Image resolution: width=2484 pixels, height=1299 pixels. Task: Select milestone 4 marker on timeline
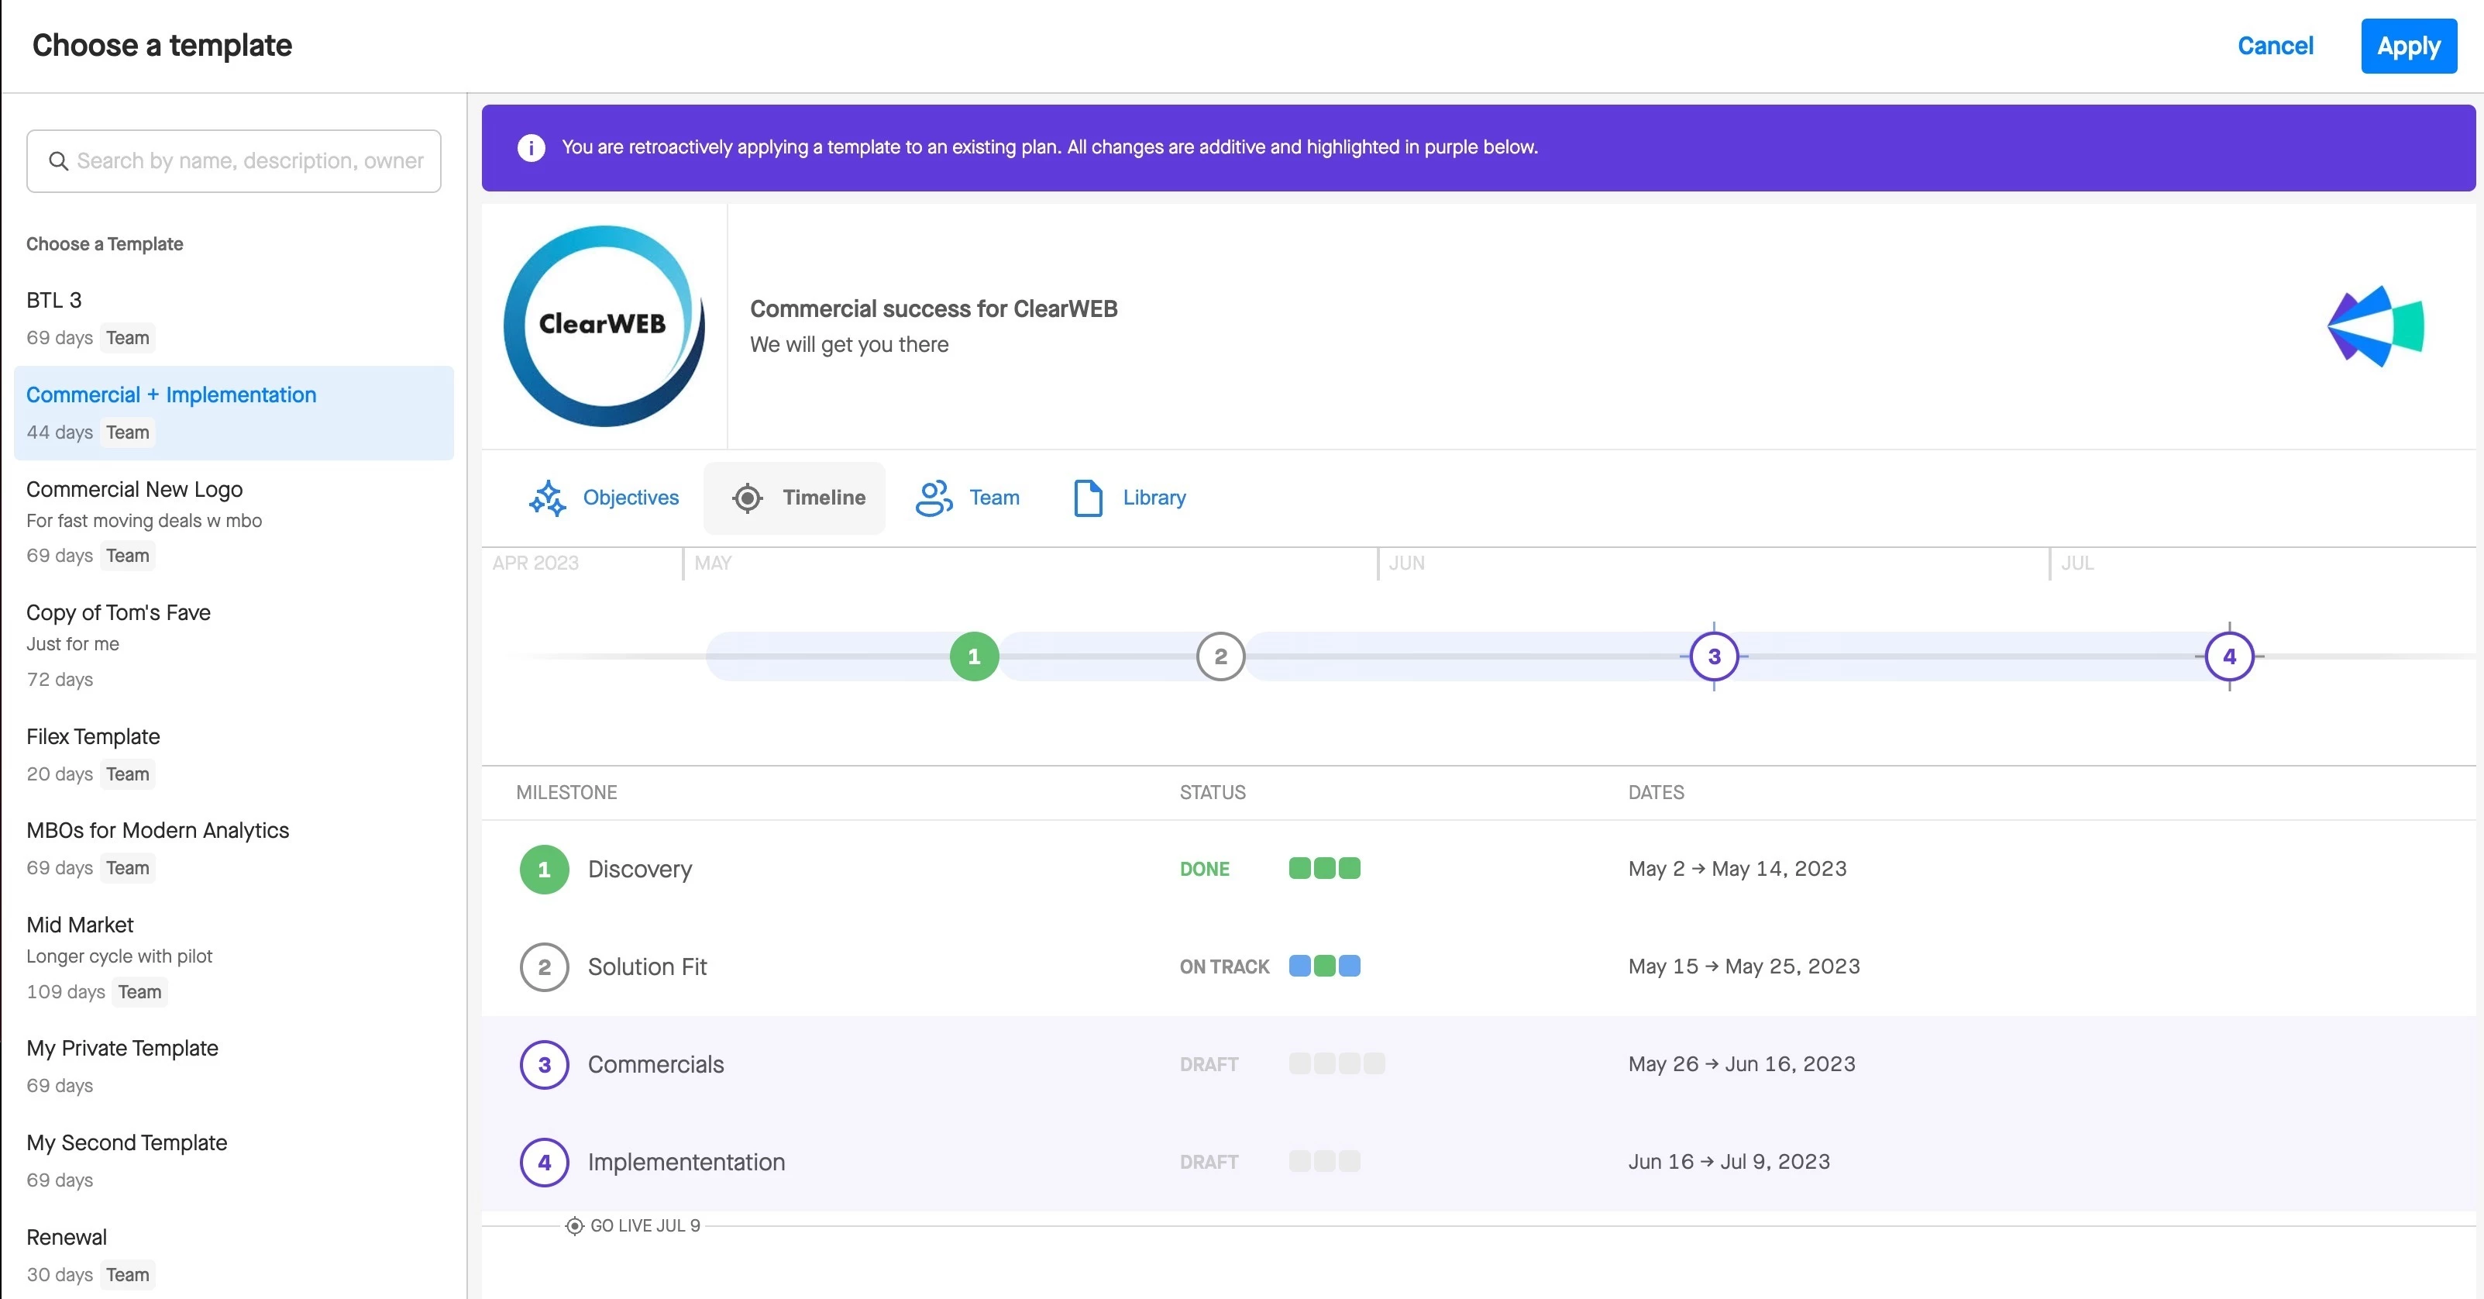click(2228, 656)
